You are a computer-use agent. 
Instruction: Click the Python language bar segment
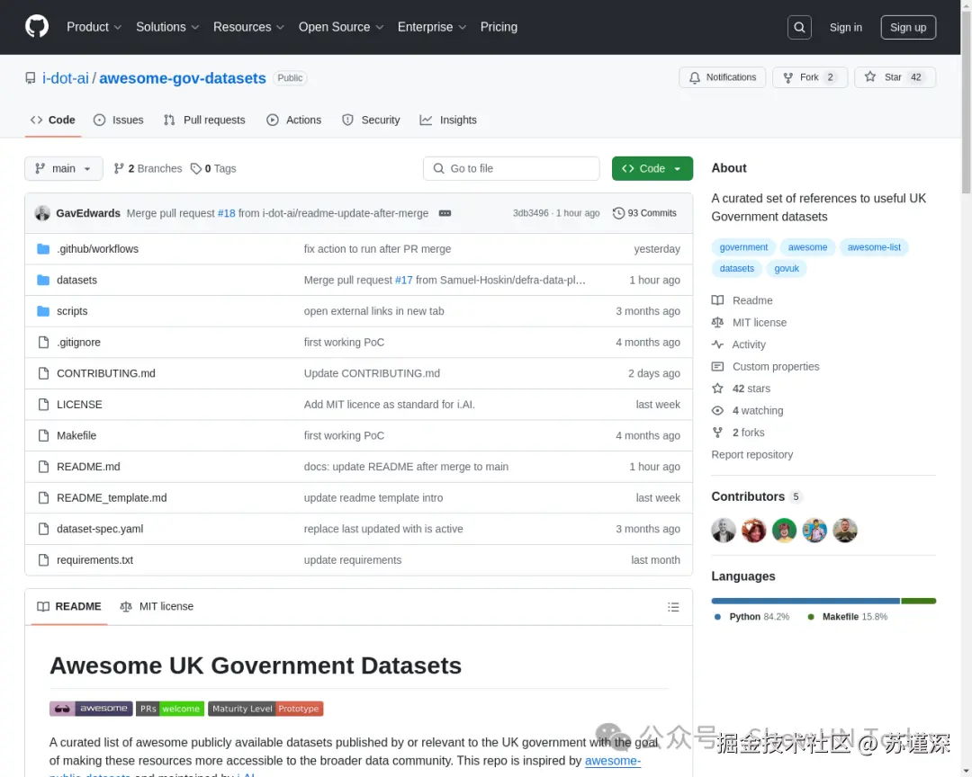[805, 601]
